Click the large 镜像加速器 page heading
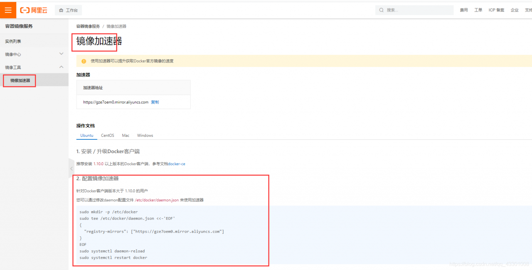532x270 pixels. pyautogui.click(x=99, y=41)
